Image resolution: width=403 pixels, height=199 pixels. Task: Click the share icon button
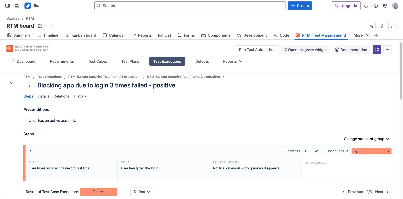(x=371, y=26)
